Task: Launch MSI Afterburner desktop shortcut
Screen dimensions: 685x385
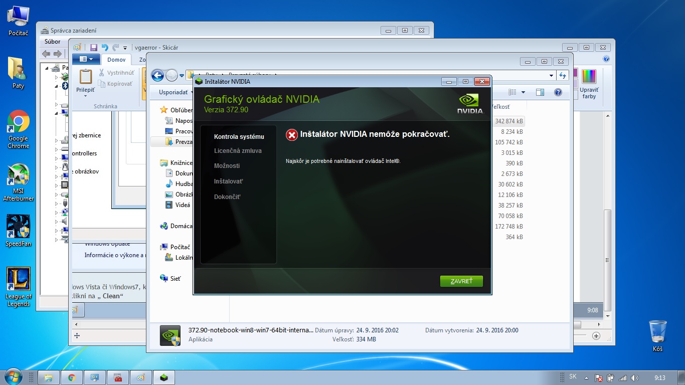Action: (19, 183)
